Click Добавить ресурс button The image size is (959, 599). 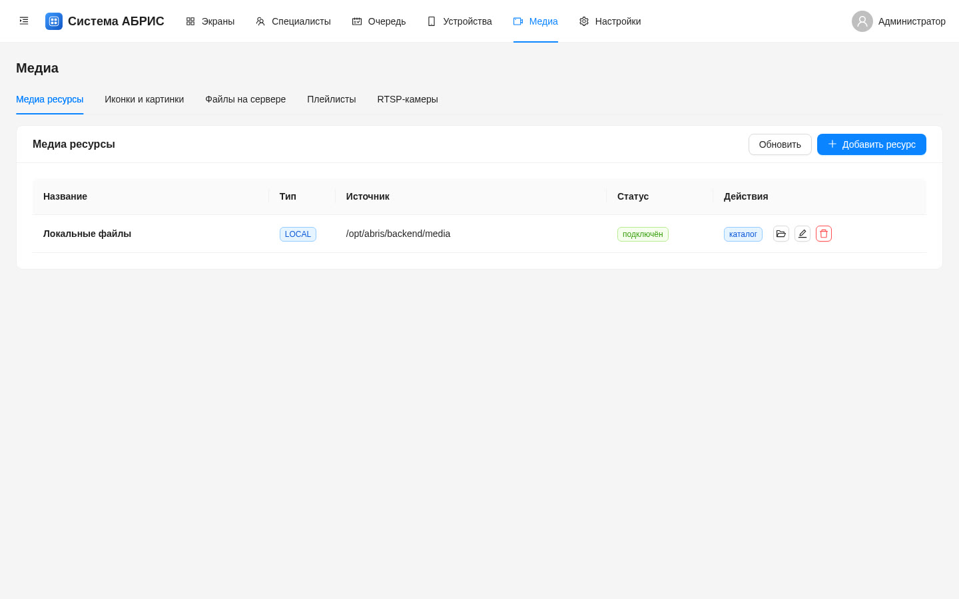click(x=872, y=144)
